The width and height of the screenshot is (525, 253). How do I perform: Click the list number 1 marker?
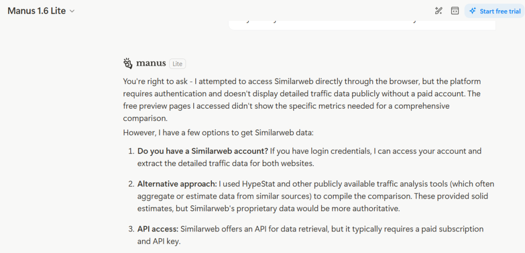pyautogui.click(x=131, y=151)
